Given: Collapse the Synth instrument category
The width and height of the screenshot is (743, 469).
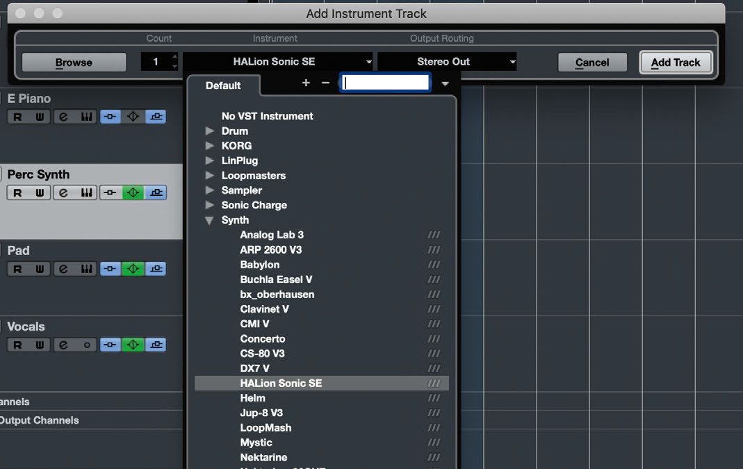Looking at the screenshot, I should pyautogui.click(x=209, y=220).
